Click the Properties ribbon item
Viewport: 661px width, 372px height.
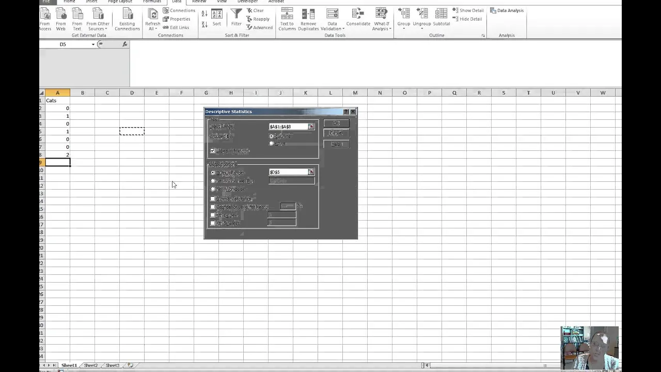pos(177,19)
